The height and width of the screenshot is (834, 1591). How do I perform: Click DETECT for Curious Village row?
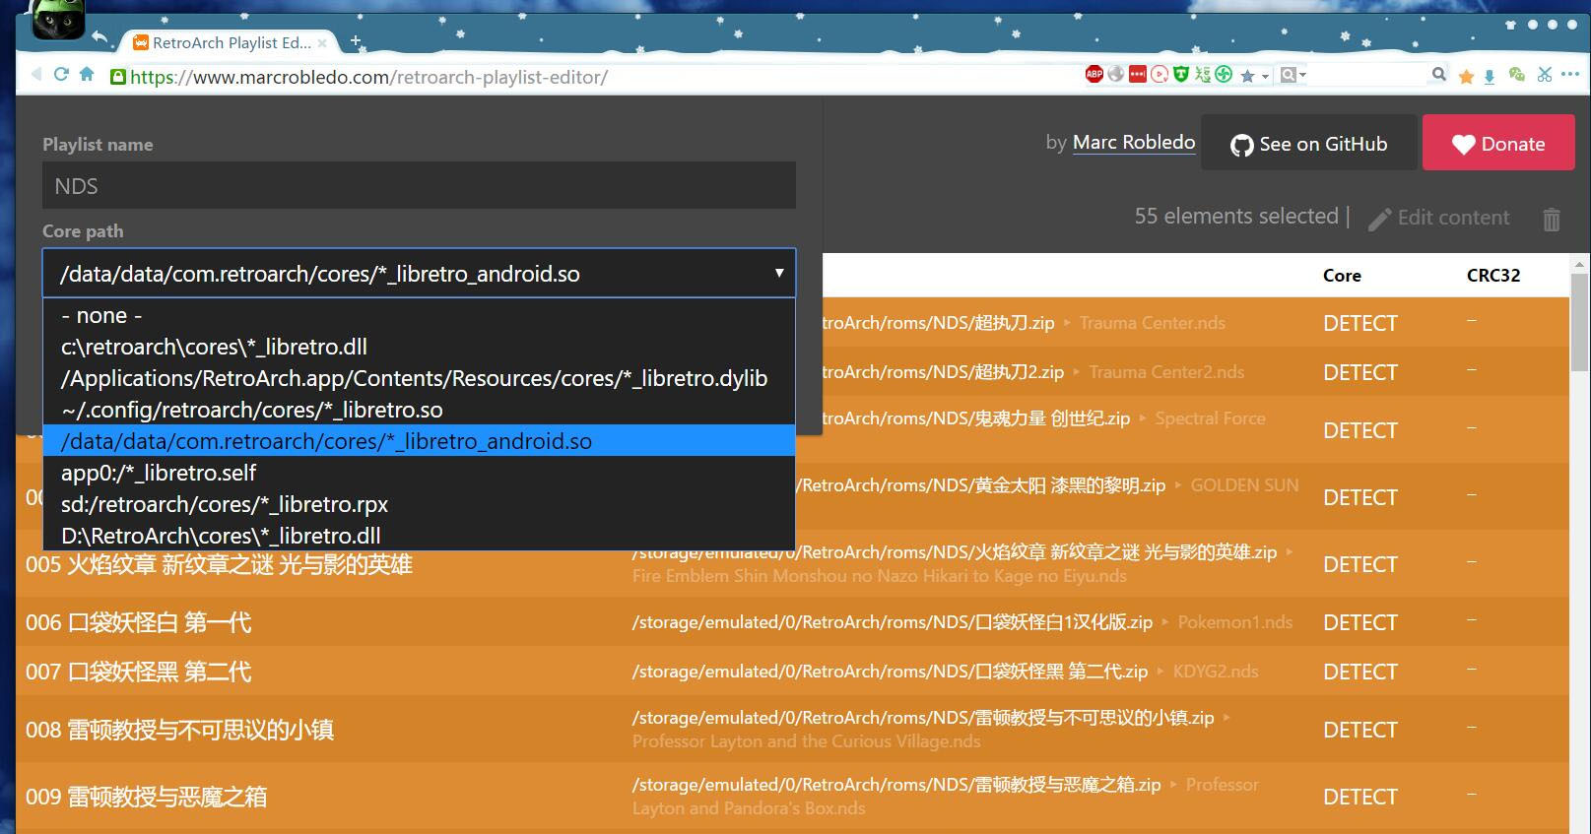[1359, 730]
